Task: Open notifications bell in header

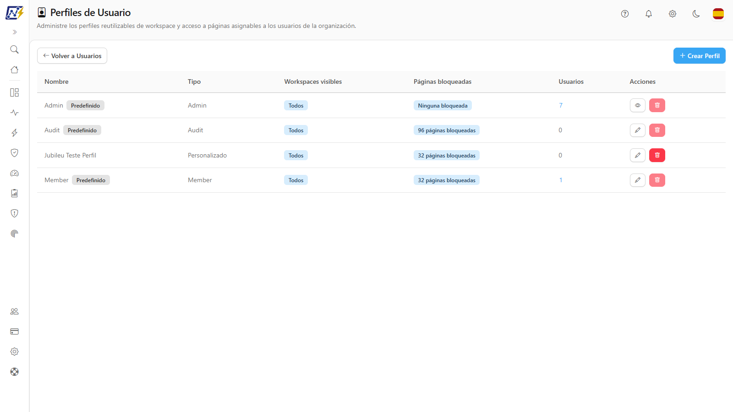Action: [x=649, y=14]
